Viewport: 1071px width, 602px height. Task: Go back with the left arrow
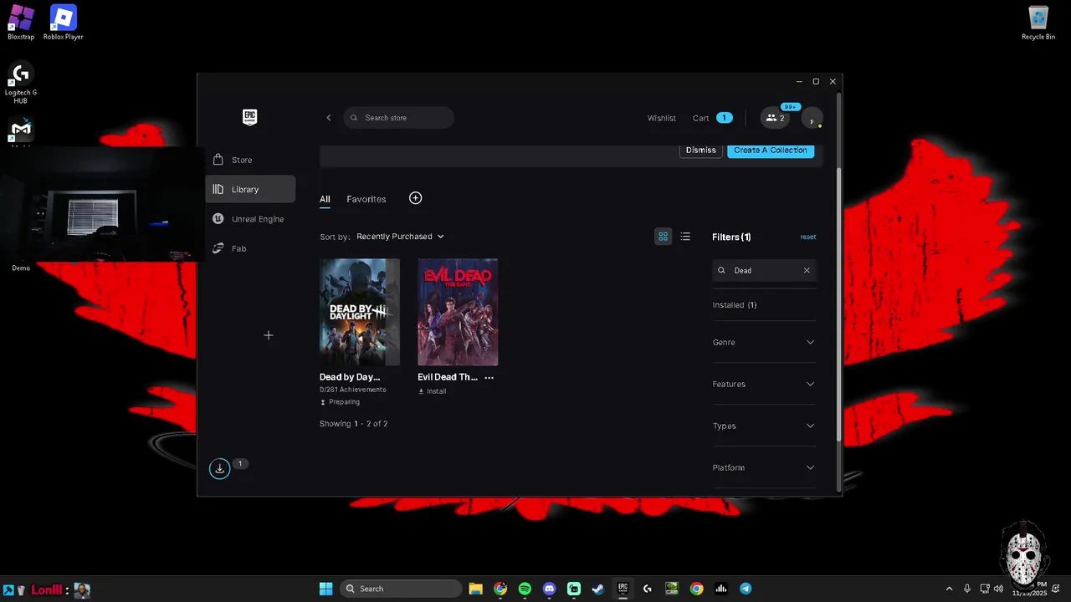click(329, 118)
